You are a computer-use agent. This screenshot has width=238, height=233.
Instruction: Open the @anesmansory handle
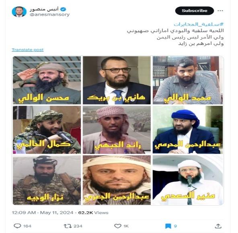point(49,14)
